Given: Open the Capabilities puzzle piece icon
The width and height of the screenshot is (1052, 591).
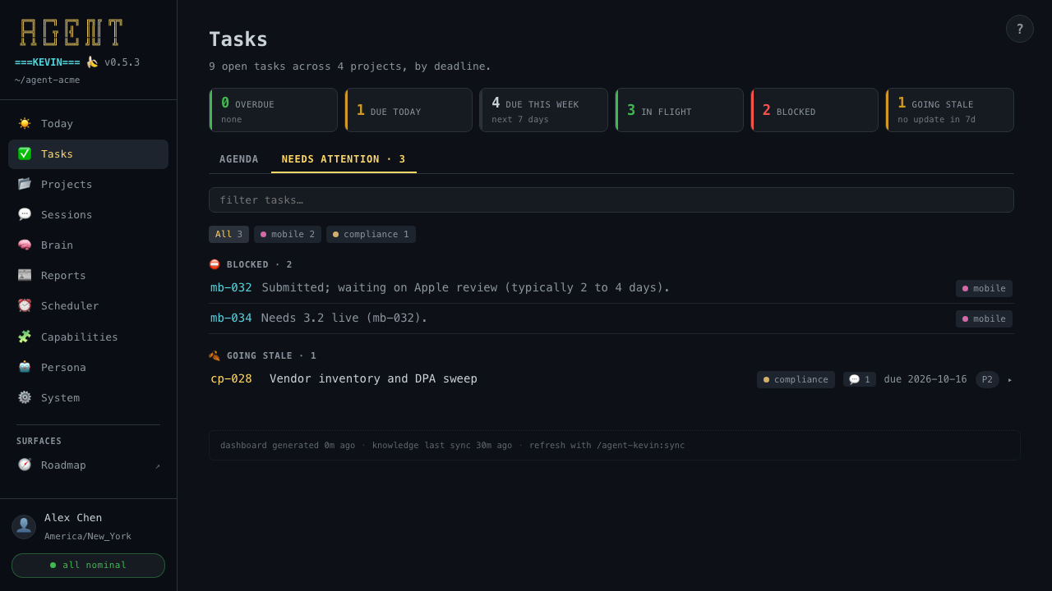Looking at the screenshot, I should click(25, 337).
